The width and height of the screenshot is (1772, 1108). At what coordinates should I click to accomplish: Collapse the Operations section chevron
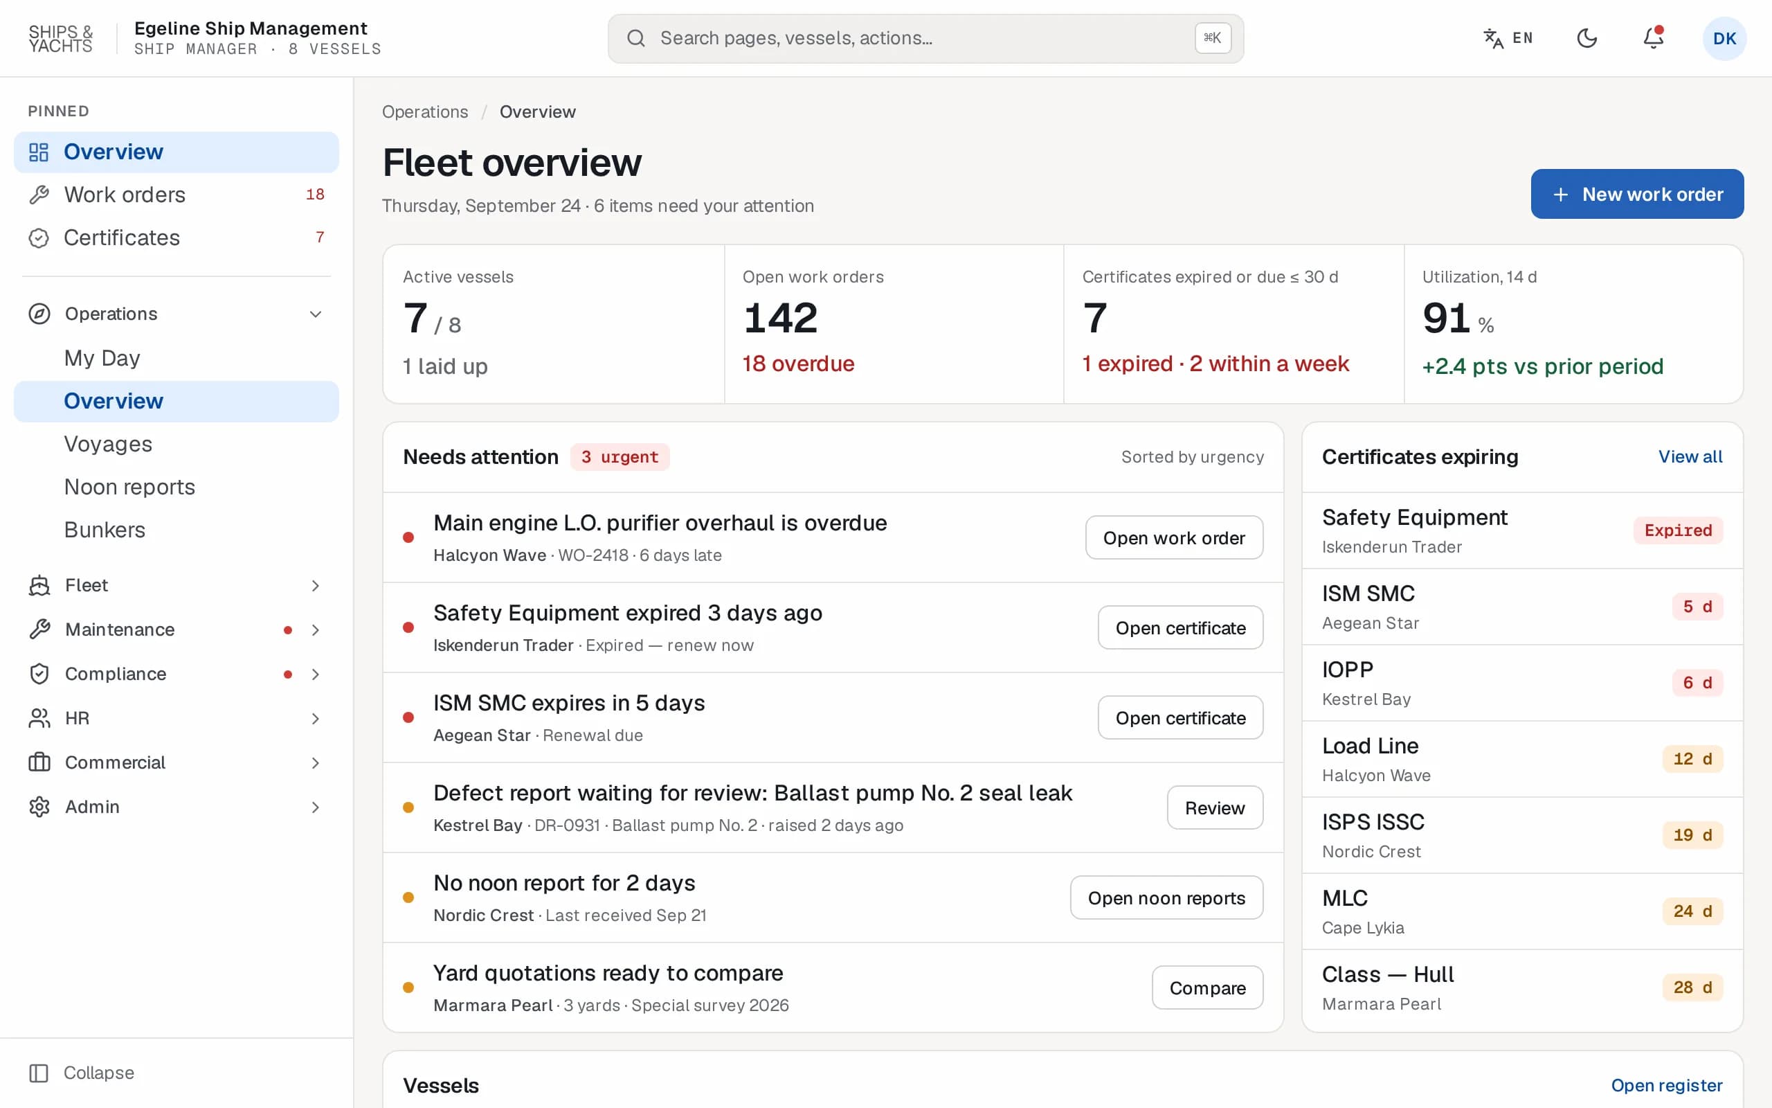point(316,314)
